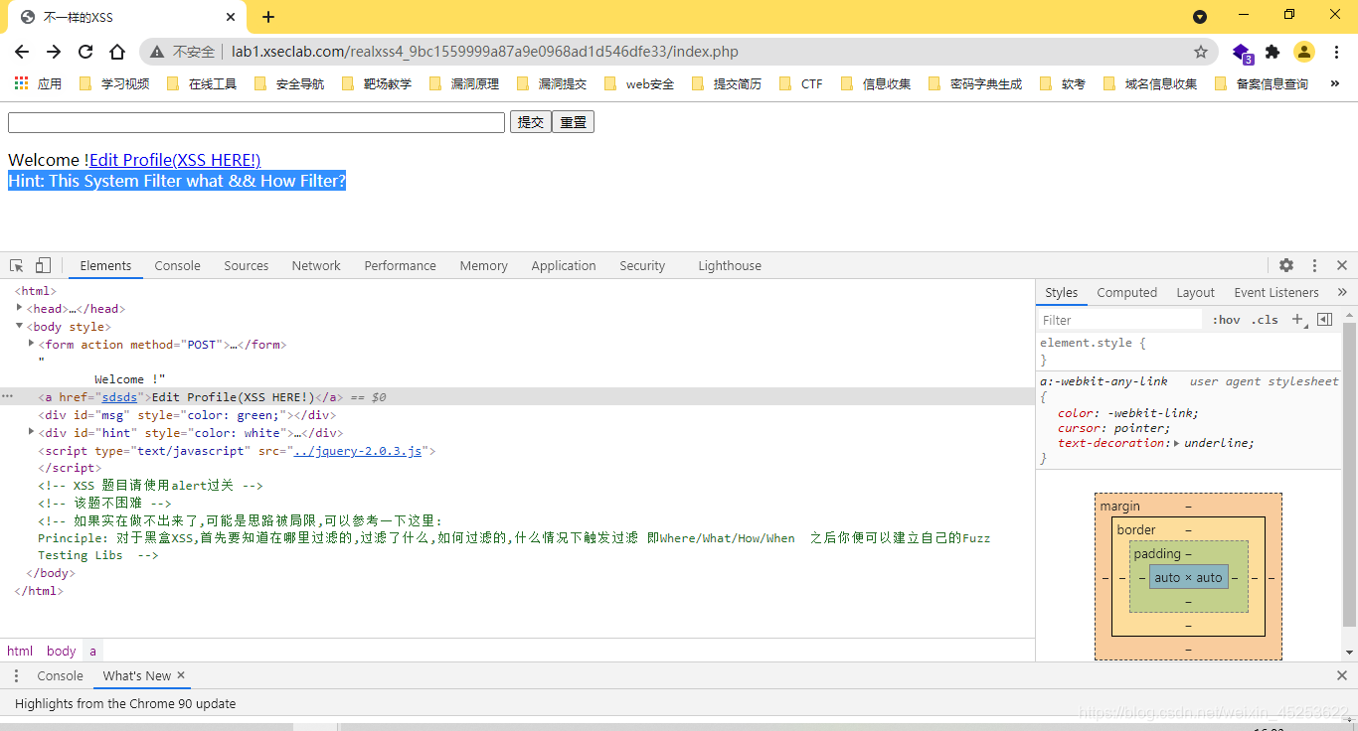The image size is (1358, 731).
Task: Toggle the computed styles sidebar icon
Action: pos(1324,320)
